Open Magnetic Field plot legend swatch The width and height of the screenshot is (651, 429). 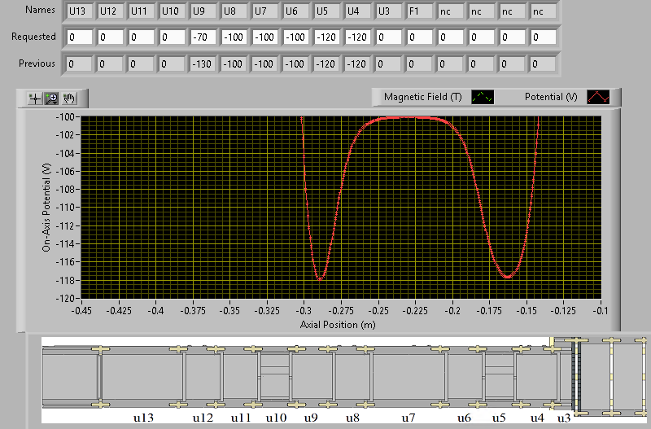pyautogui.click(x=483, y=97)
